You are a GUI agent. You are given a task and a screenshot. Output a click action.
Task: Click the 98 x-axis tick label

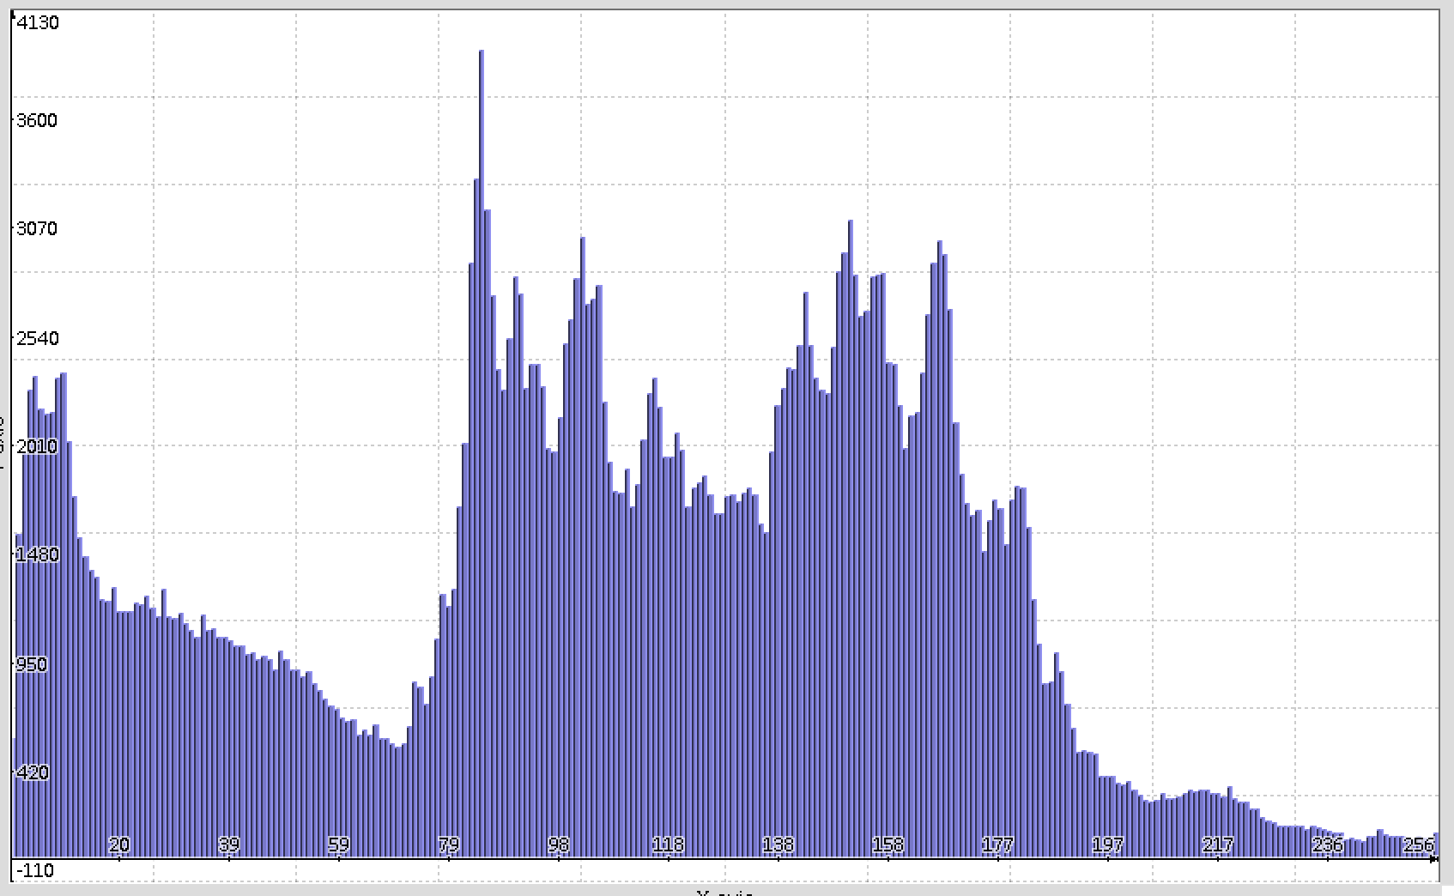pyautogui.click(x=559, y=845)
